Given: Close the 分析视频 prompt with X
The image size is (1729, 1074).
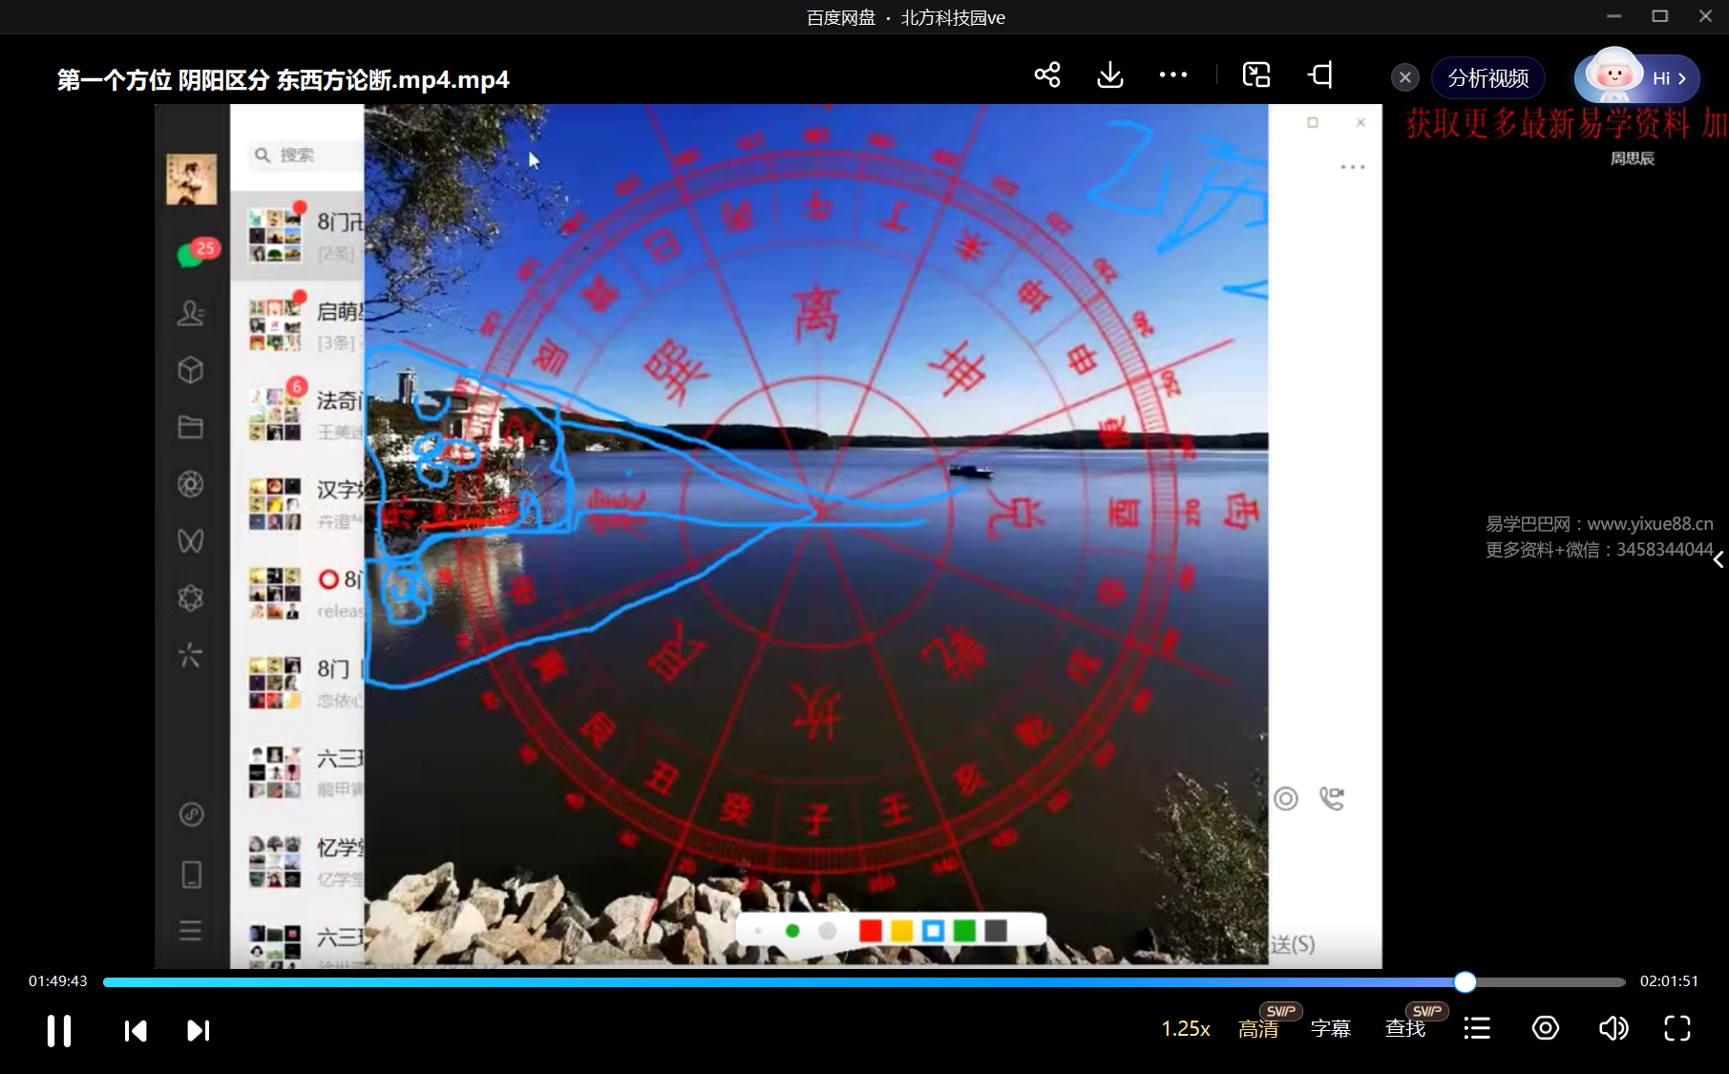Looking at the screenshot, I should (1404, 78).
